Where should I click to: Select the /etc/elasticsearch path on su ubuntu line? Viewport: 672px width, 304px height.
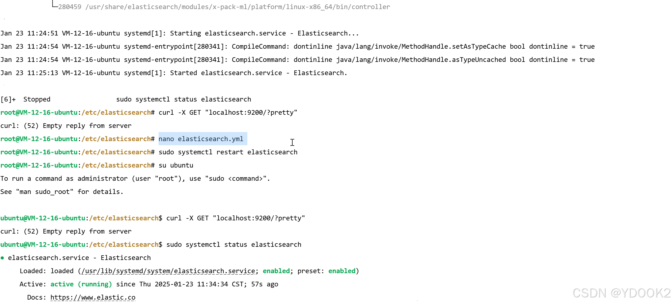coord(116,165)
